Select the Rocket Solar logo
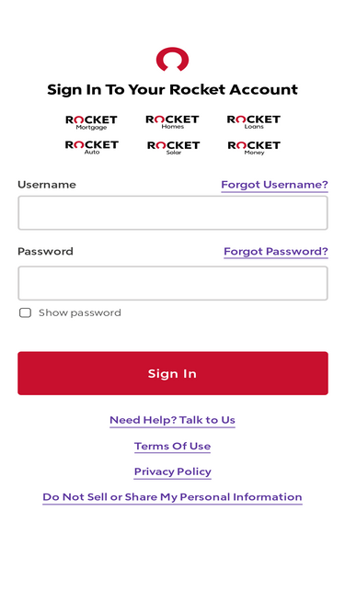 point(173,148)
